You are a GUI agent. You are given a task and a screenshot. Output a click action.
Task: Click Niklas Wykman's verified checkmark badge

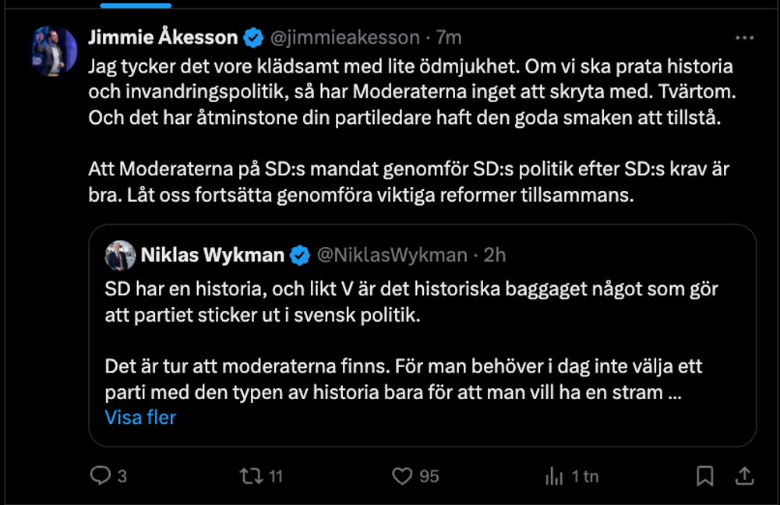[x=300, y=254]
